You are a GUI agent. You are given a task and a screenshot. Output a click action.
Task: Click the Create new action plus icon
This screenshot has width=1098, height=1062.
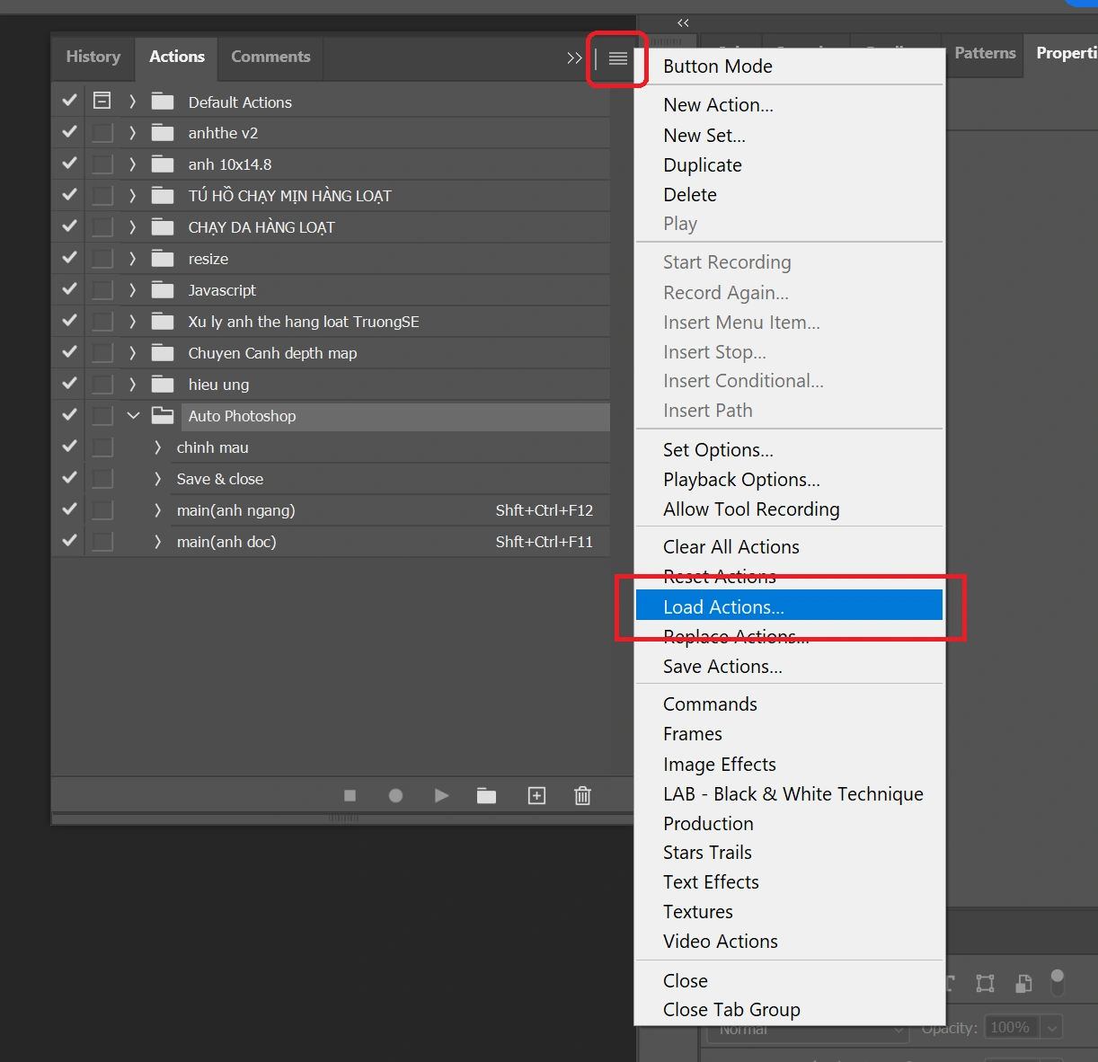coord(536,795)
